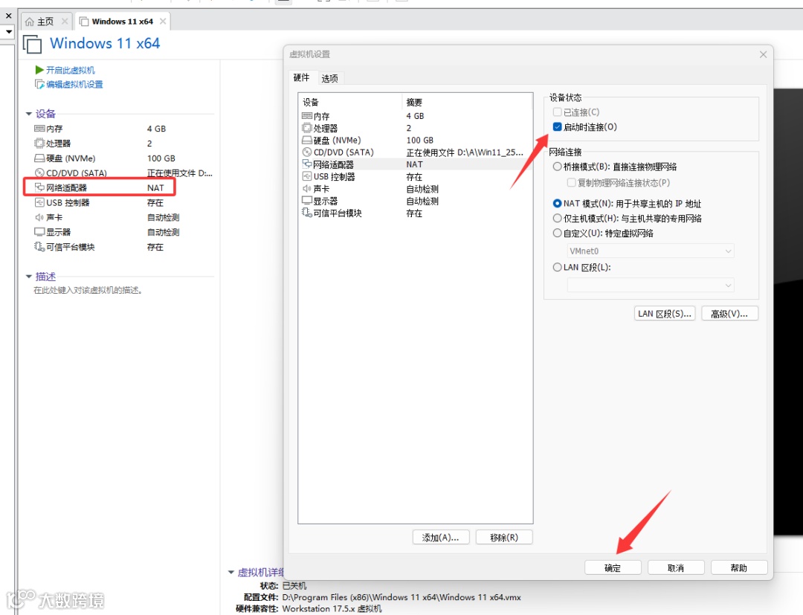Click the LAN 区段(S)... button
Image resolution: width=803 pixels, height=615 pixels.
point(665,313)
